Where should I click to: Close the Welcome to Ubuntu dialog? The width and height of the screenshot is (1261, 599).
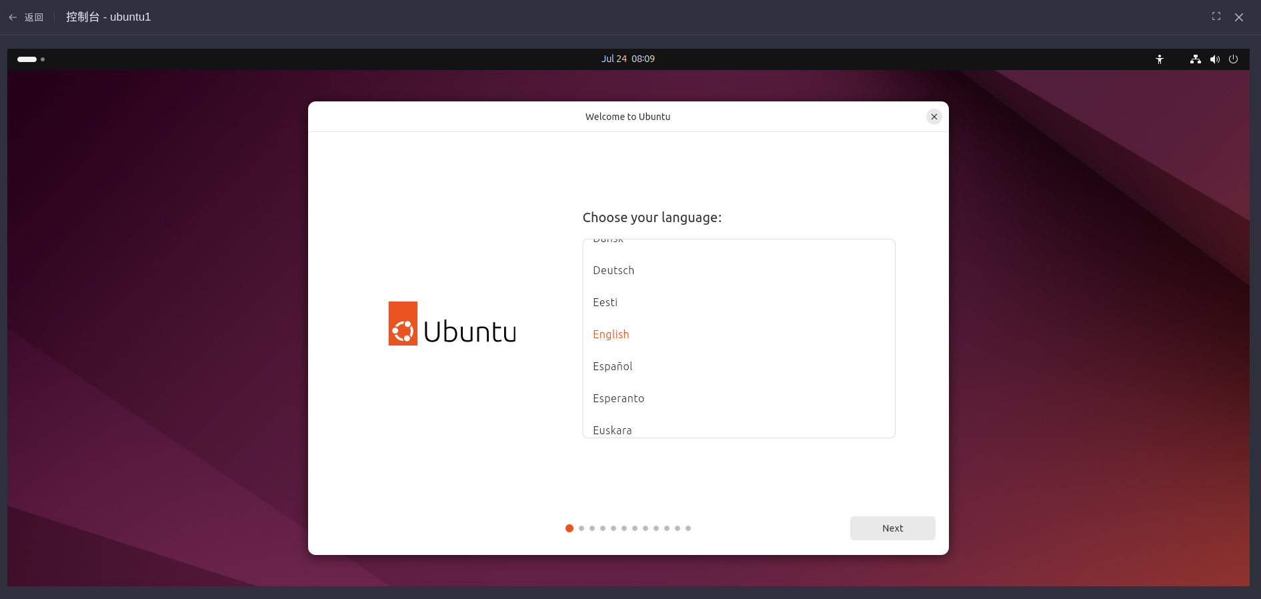pos(934,117)
